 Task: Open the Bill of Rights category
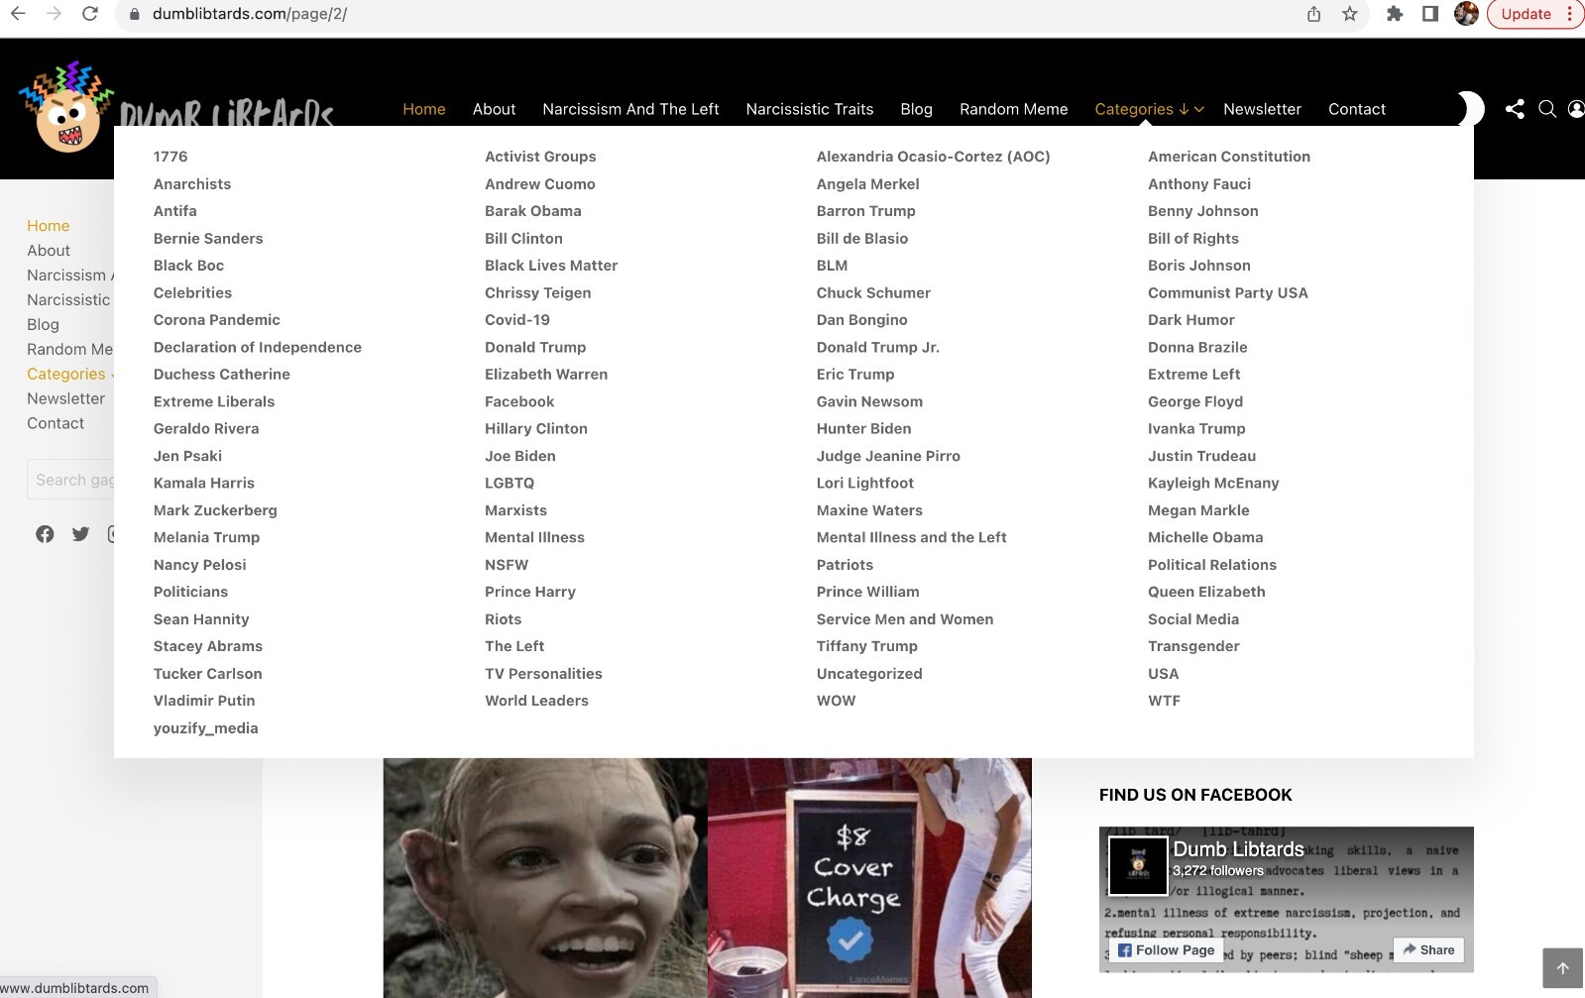[1193, 239]
